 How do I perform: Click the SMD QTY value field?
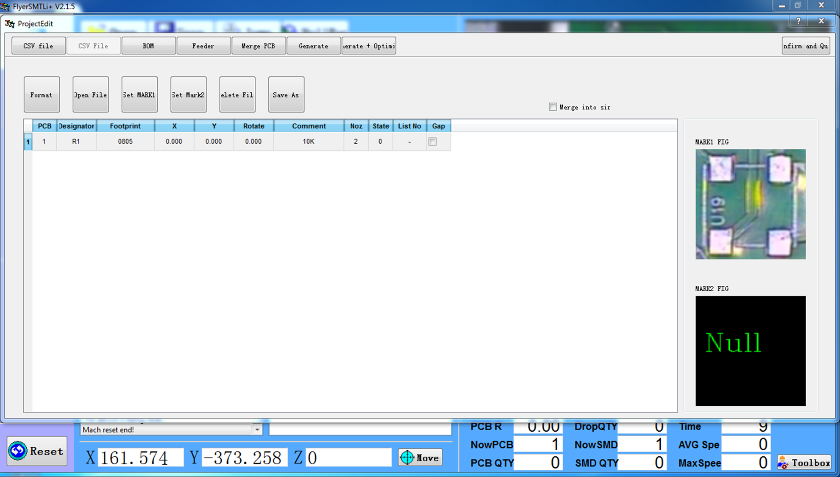642,462
